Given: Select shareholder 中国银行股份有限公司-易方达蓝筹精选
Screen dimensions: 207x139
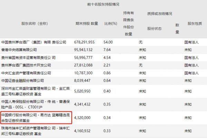Looking at the screenshot, I should [36, 118].
